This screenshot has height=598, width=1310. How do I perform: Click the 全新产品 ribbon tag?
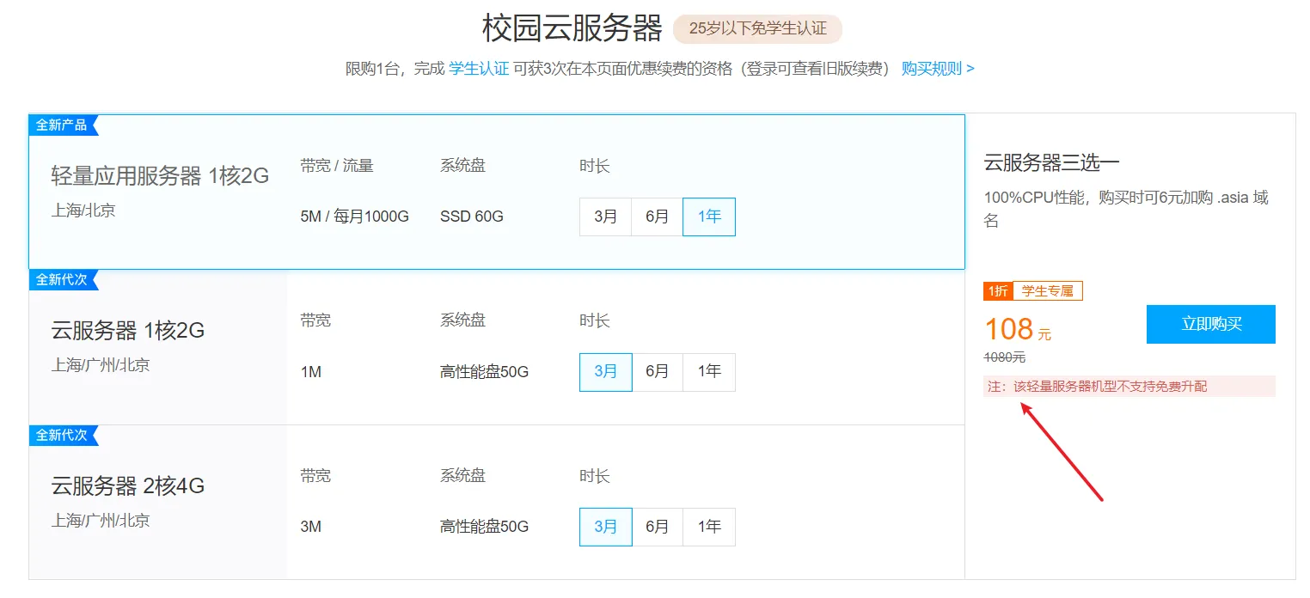[x=62, y=125]
